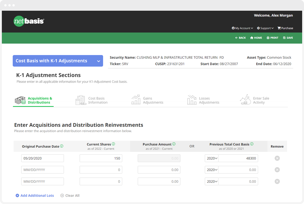Remove the first lot row
This screenshot has height=204, width=304.
pyautogui.click(x=277, y=158)
